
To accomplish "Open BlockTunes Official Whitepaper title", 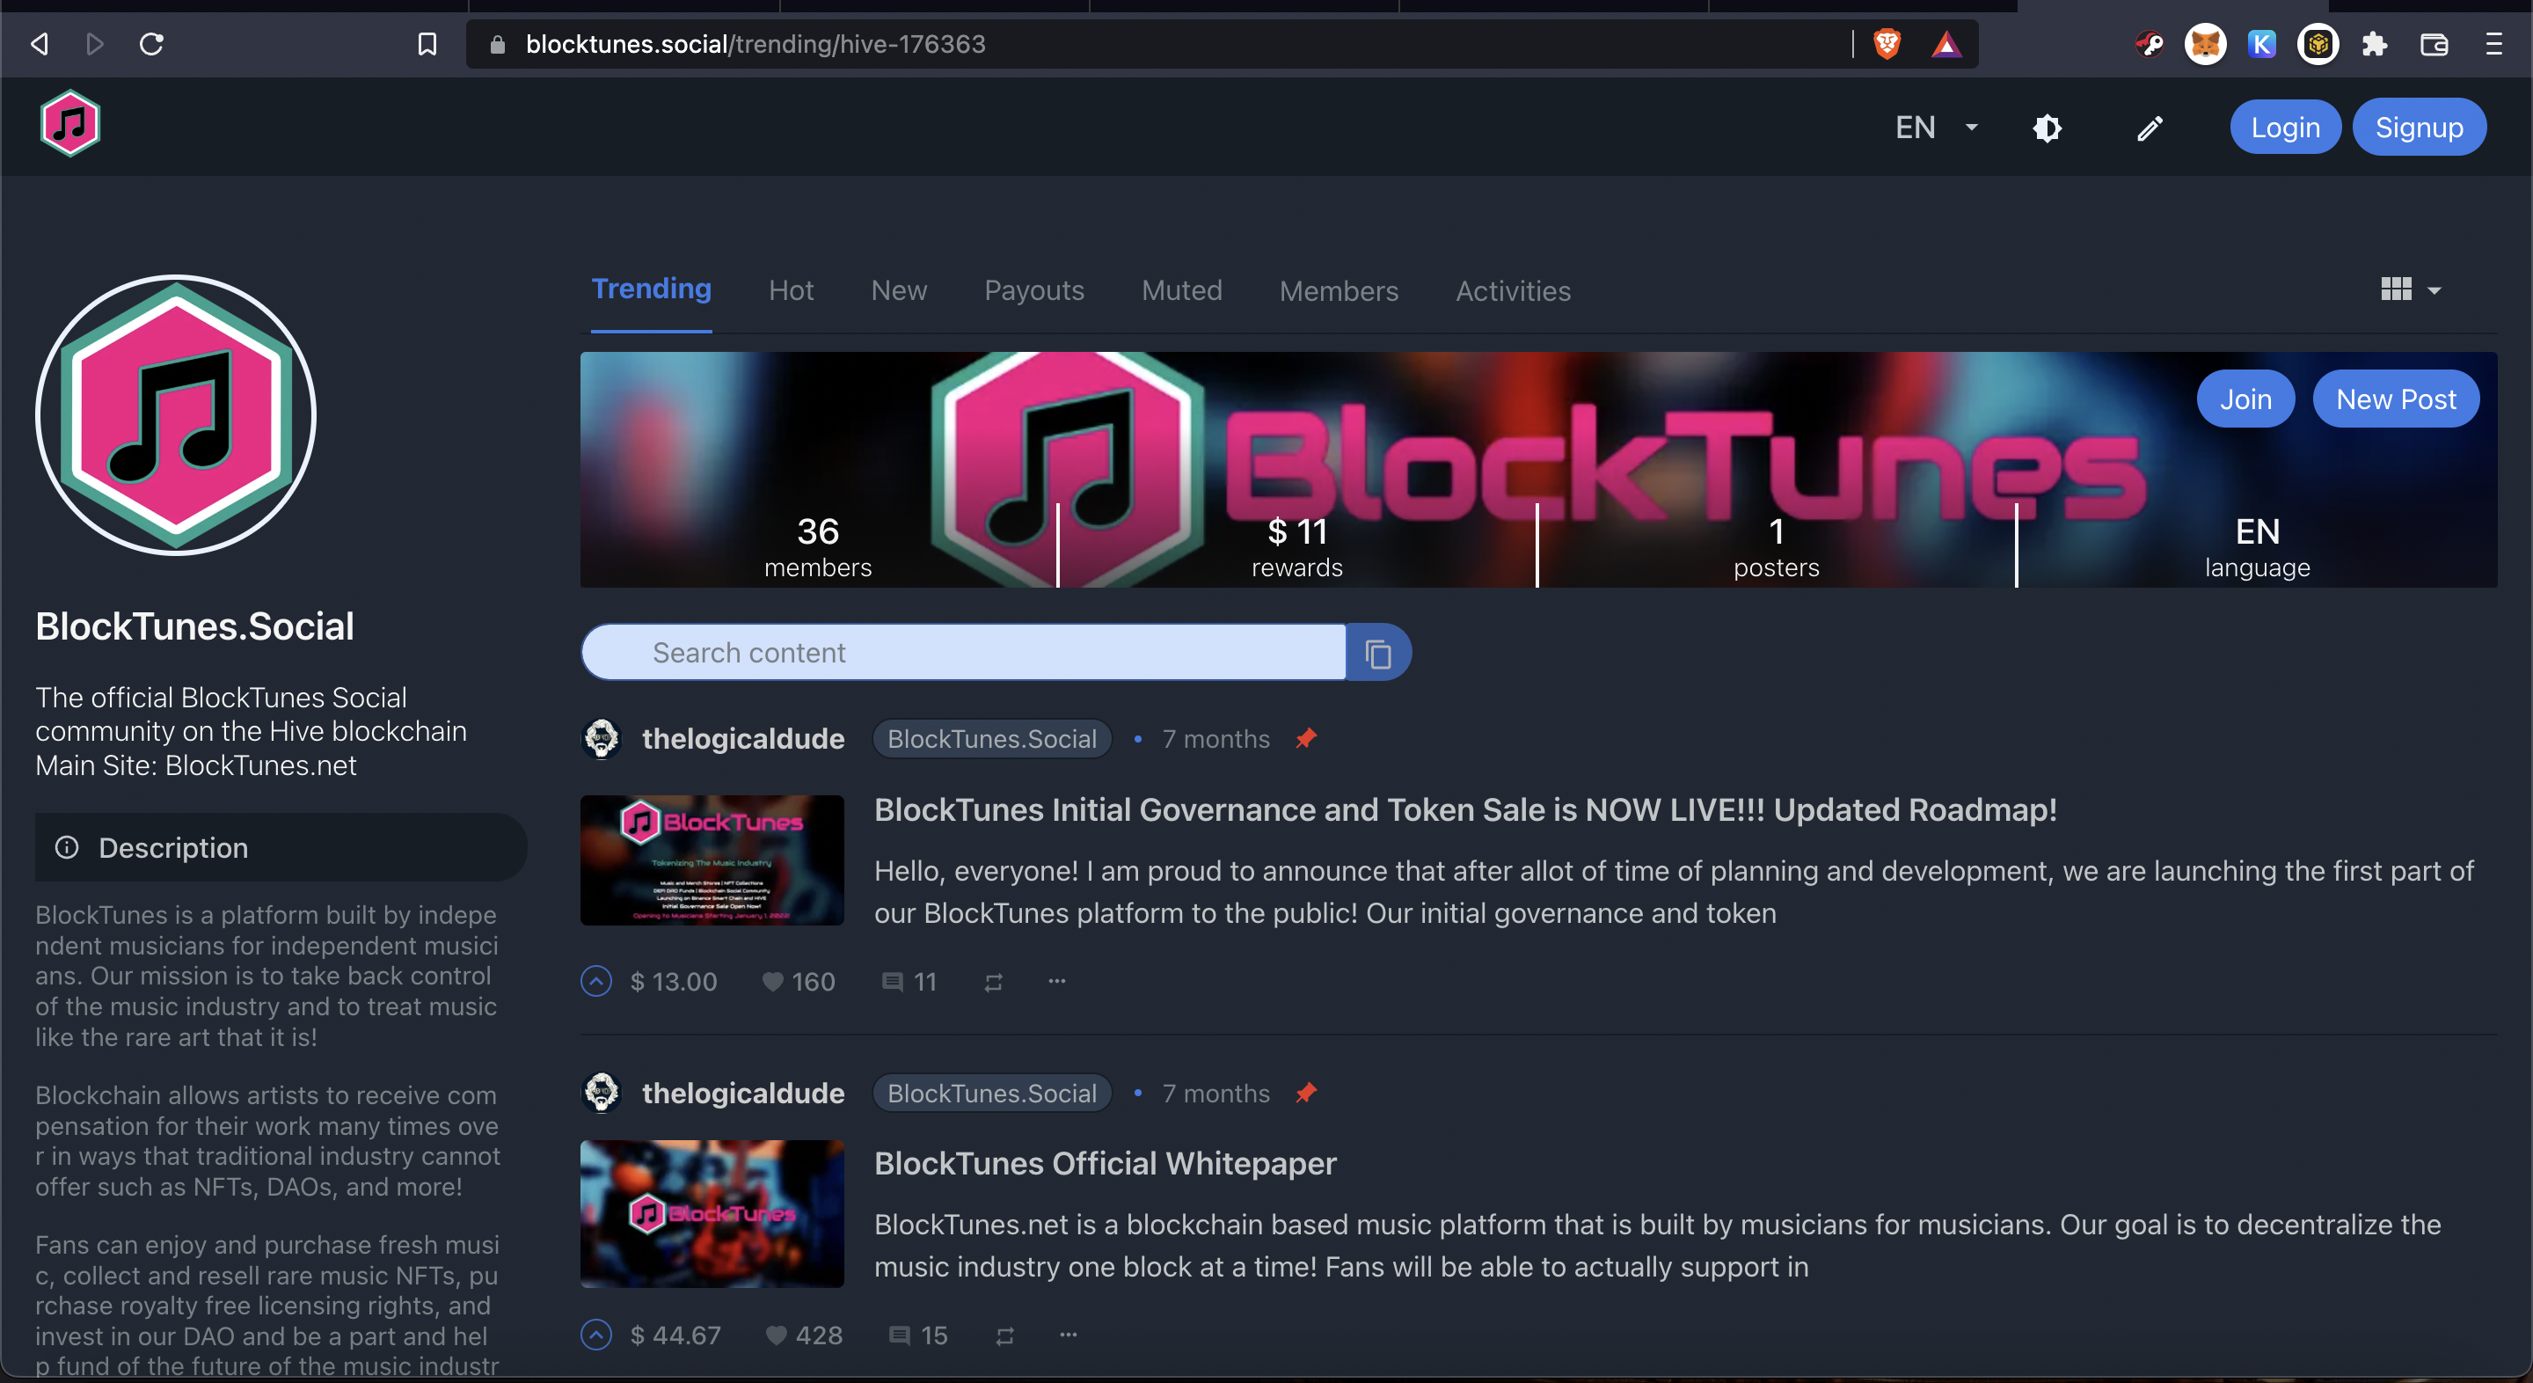I will click(x=1106, y=1163).
